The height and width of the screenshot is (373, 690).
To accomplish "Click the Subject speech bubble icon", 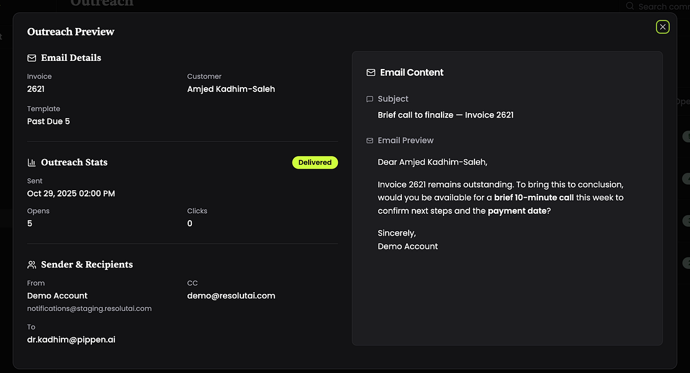I will (370, 99).
